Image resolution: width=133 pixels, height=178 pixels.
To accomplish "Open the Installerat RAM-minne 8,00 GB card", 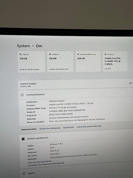I will [88, 61].
